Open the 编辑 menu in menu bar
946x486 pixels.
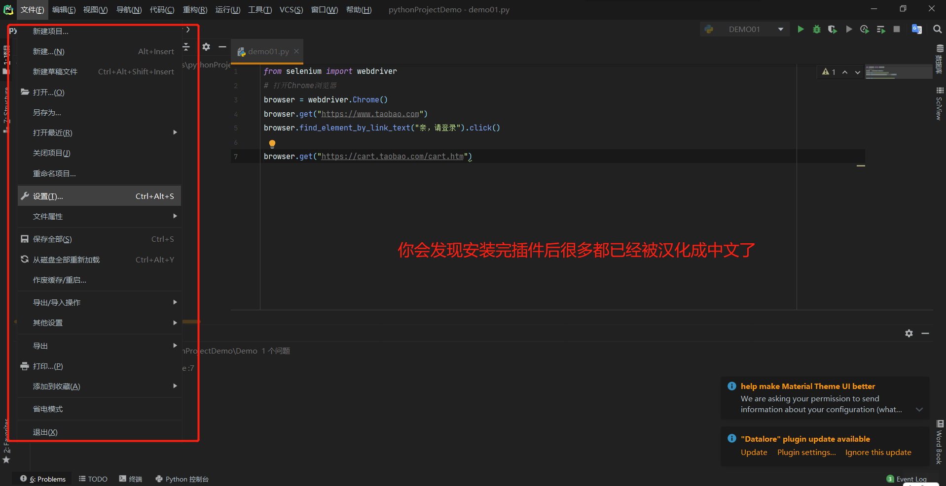(x=64, y=10)
